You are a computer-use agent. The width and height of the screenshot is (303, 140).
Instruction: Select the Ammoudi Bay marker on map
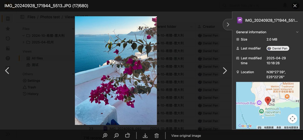click(x=259, y=103)
